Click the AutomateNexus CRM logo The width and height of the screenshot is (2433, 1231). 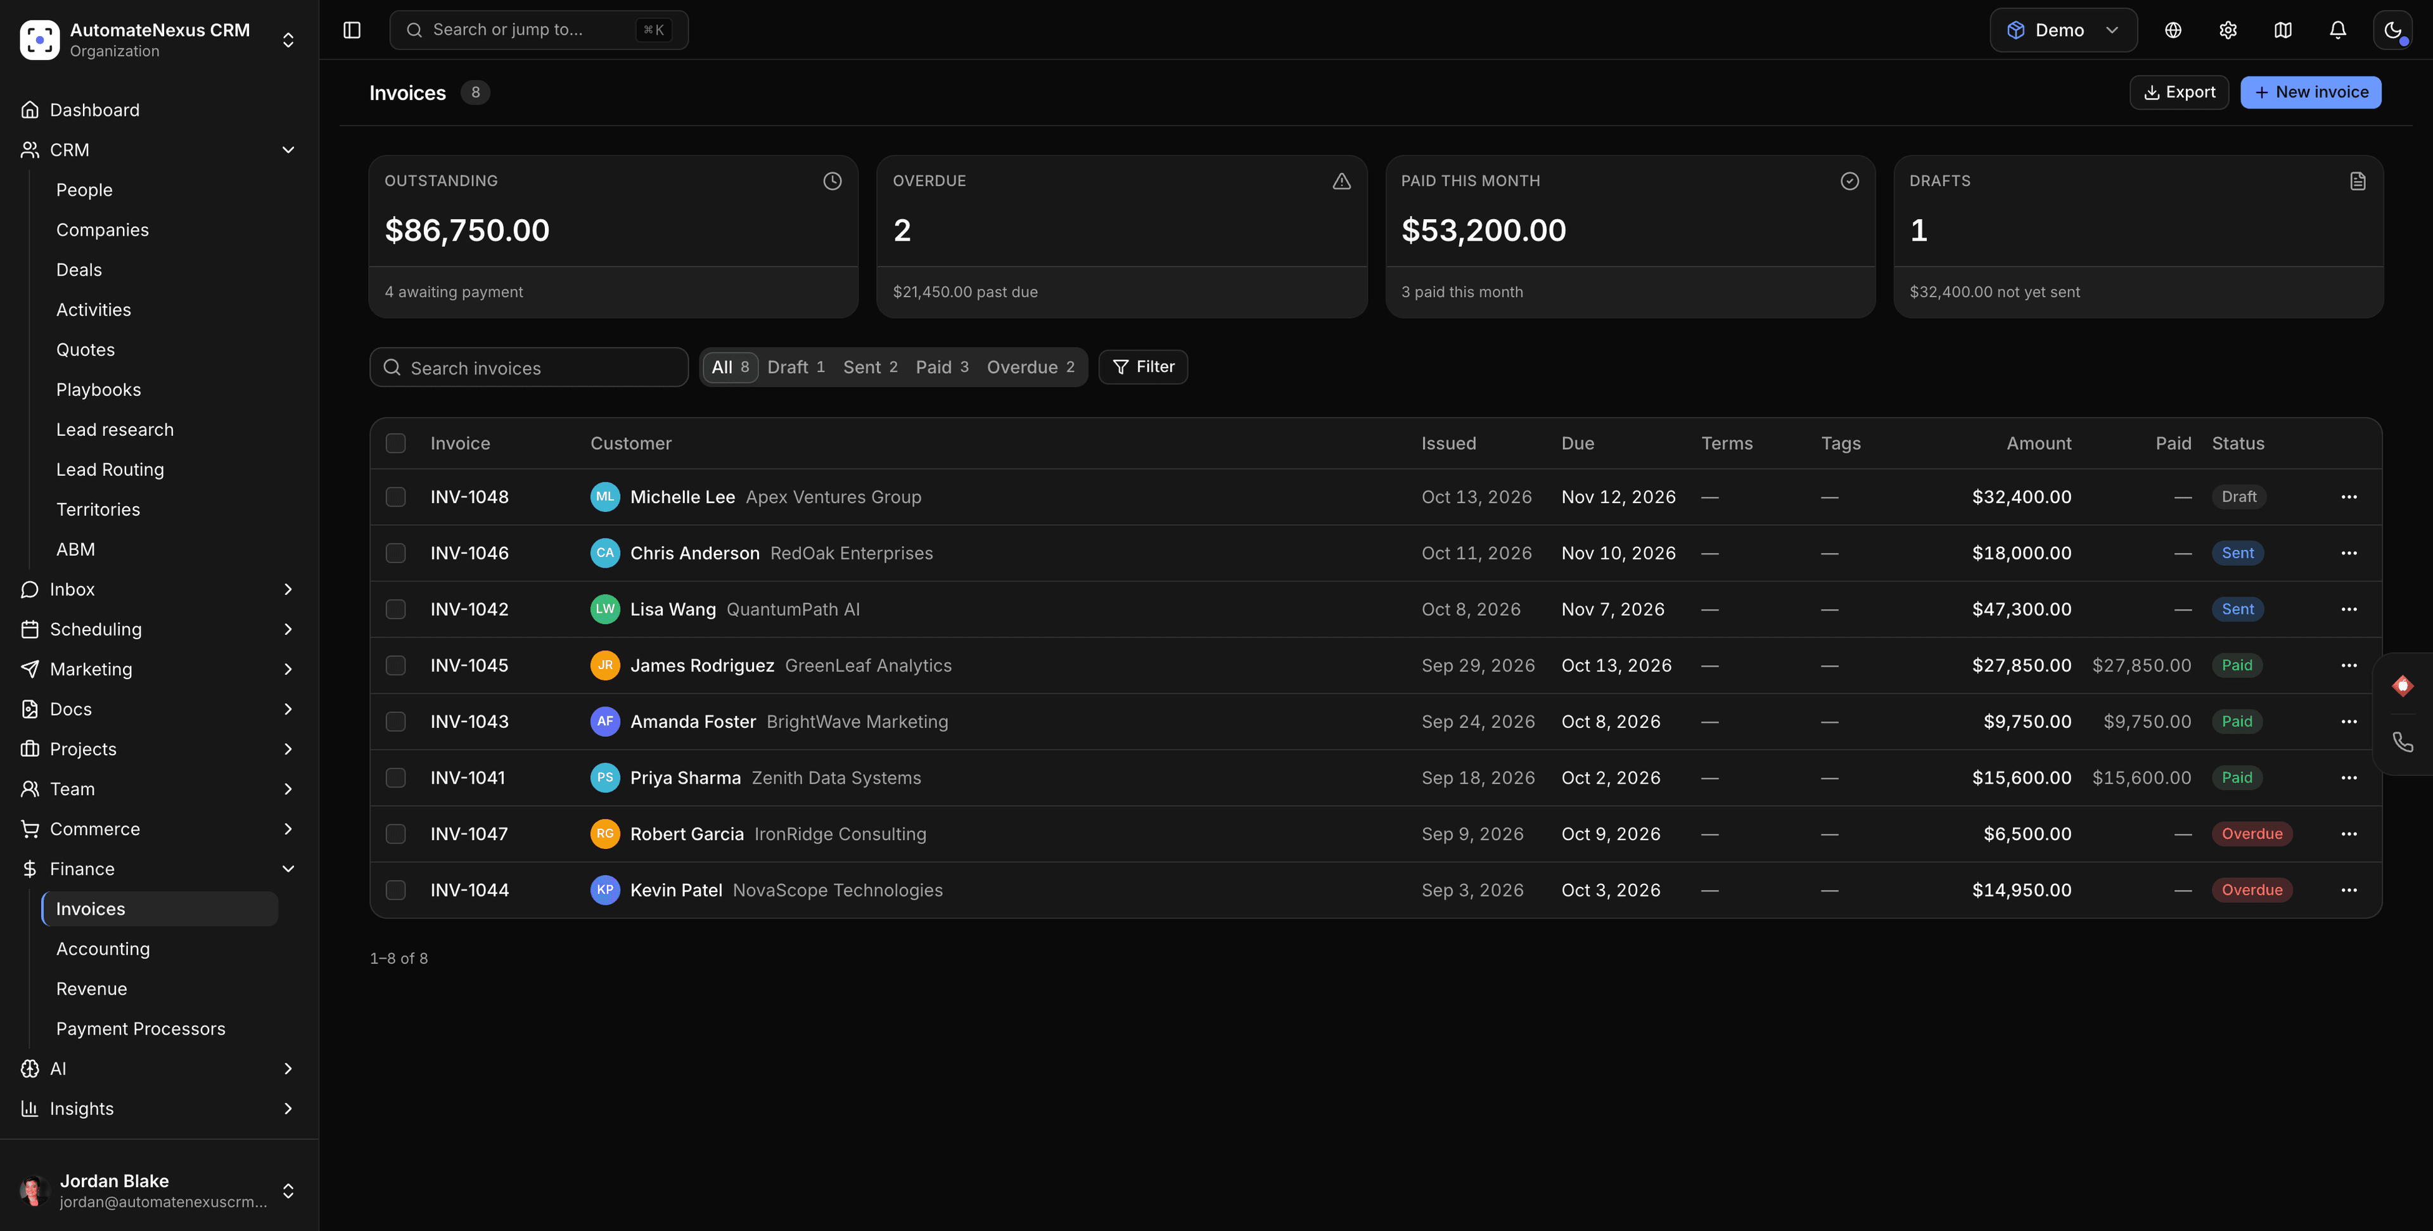[x=40, y=40]
